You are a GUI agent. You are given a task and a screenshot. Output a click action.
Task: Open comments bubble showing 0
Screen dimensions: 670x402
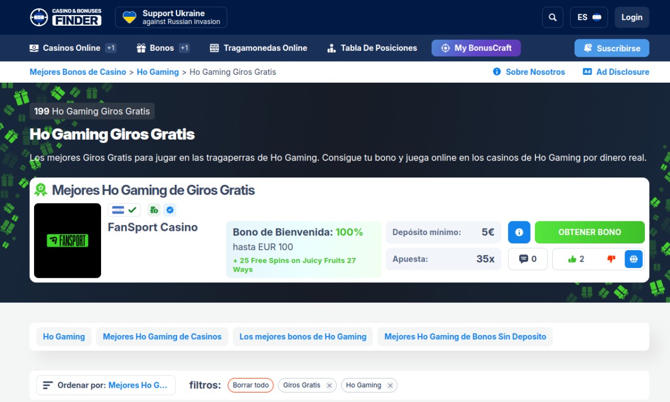528,259
